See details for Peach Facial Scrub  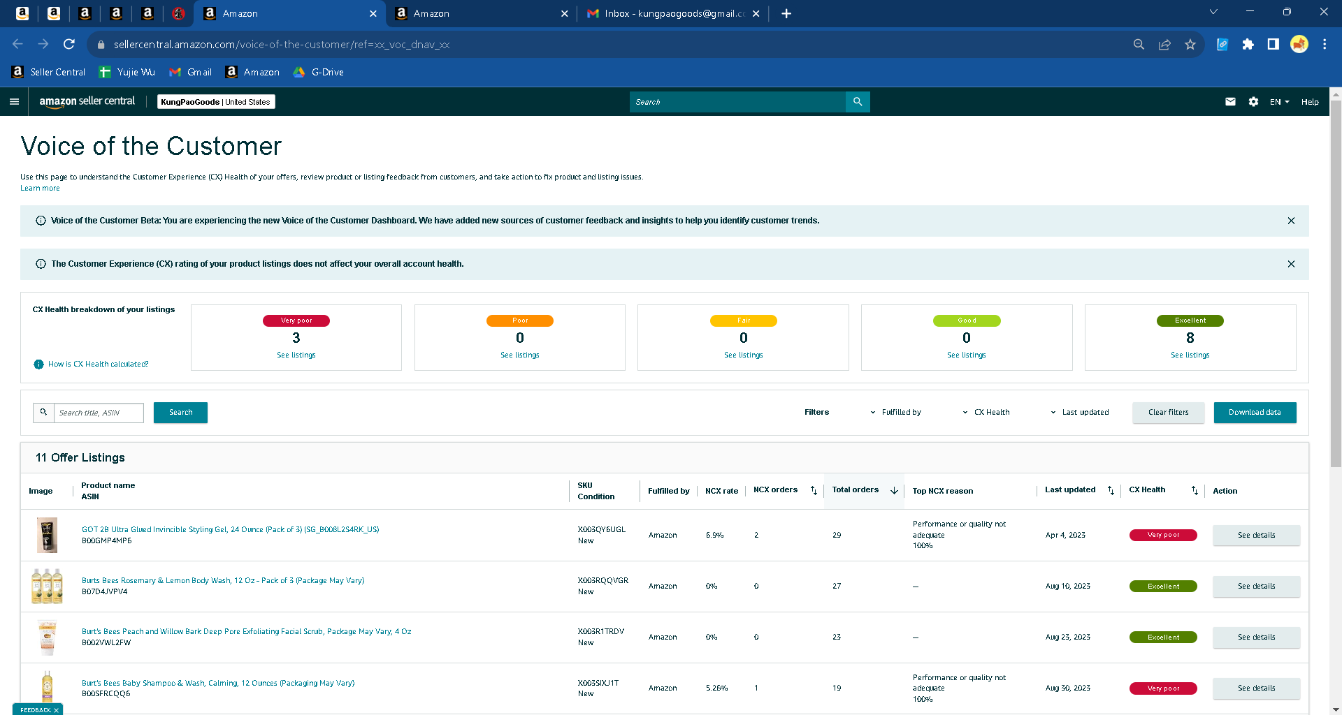[1257, 637]
